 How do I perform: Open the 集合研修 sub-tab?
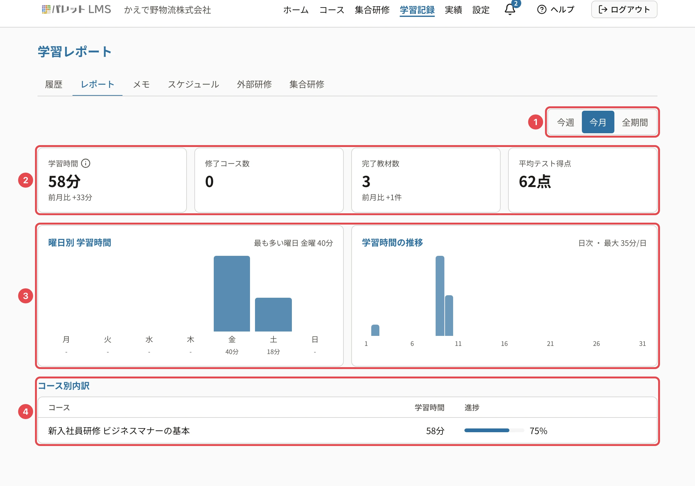[307, 84]
